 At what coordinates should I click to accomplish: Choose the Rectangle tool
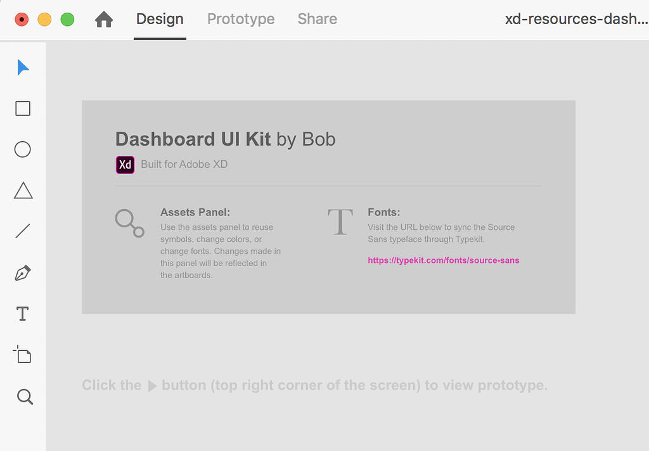click(x=22, y=108)
